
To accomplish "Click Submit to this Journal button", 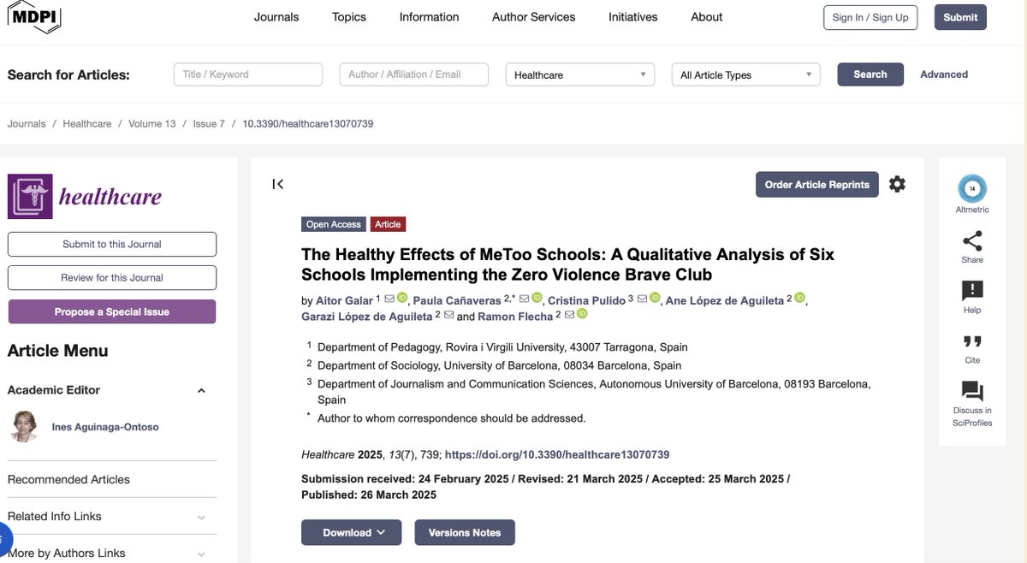I will click(112, 244).
